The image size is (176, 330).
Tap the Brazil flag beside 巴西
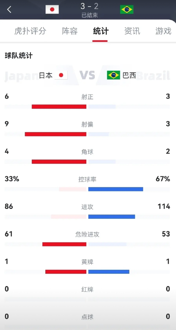(x=113, y=75)
